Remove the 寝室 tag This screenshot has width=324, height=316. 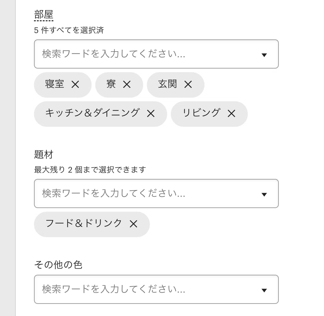click(75, 85)
